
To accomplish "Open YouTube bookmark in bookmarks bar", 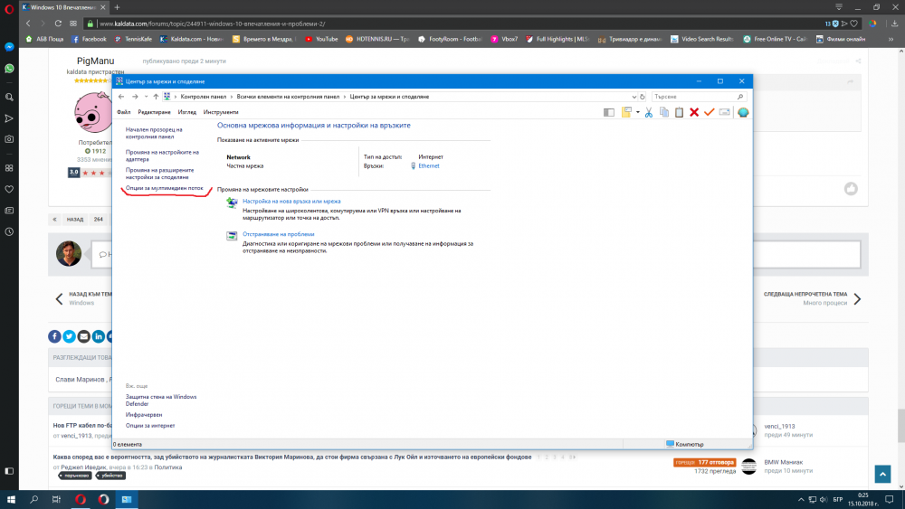I will [x=321, y=39].
